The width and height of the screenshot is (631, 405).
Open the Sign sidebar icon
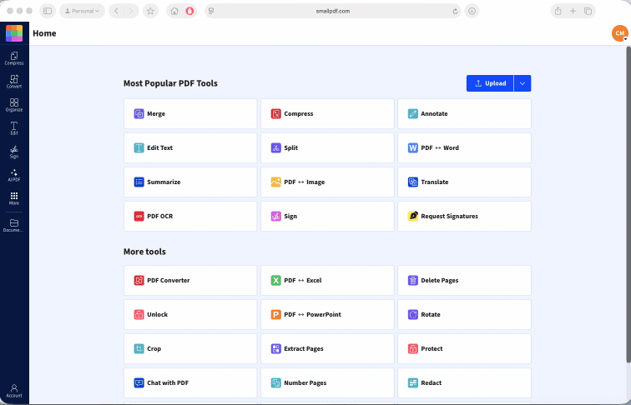14,152
